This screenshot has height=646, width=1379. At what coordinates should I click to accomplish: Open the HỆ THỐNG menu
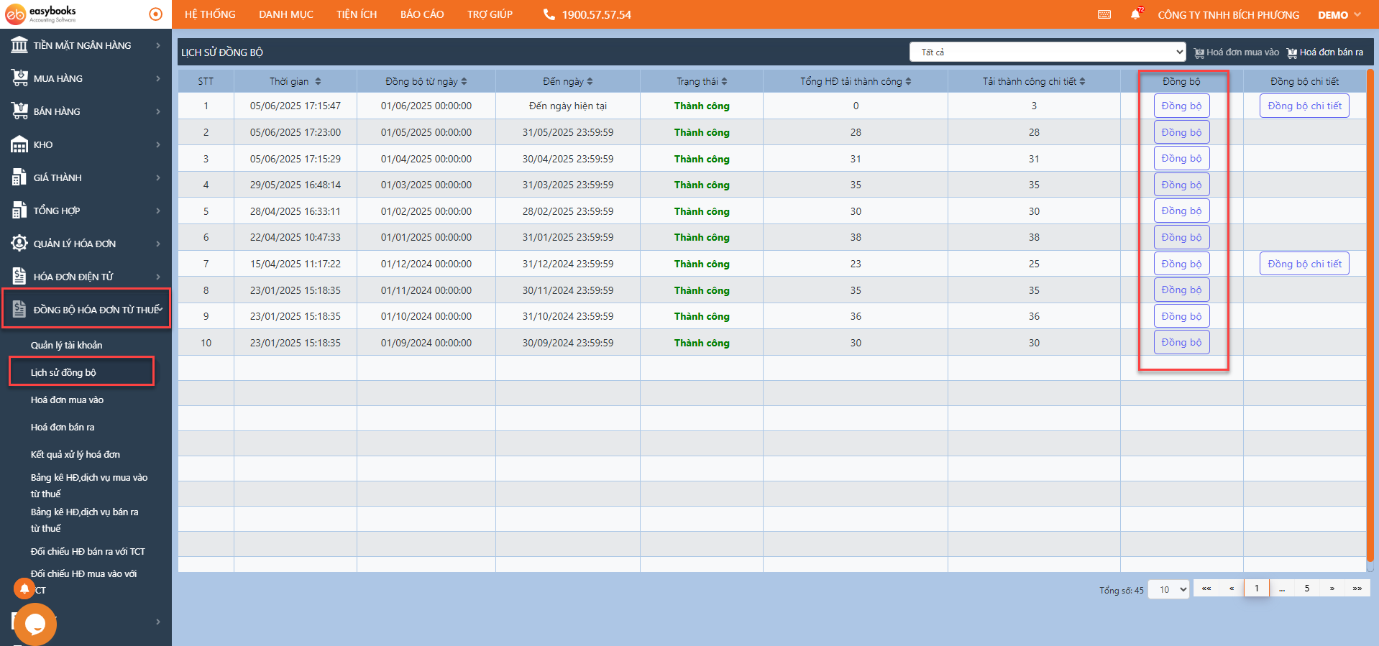pyautogui.click(x=210, y=14)
